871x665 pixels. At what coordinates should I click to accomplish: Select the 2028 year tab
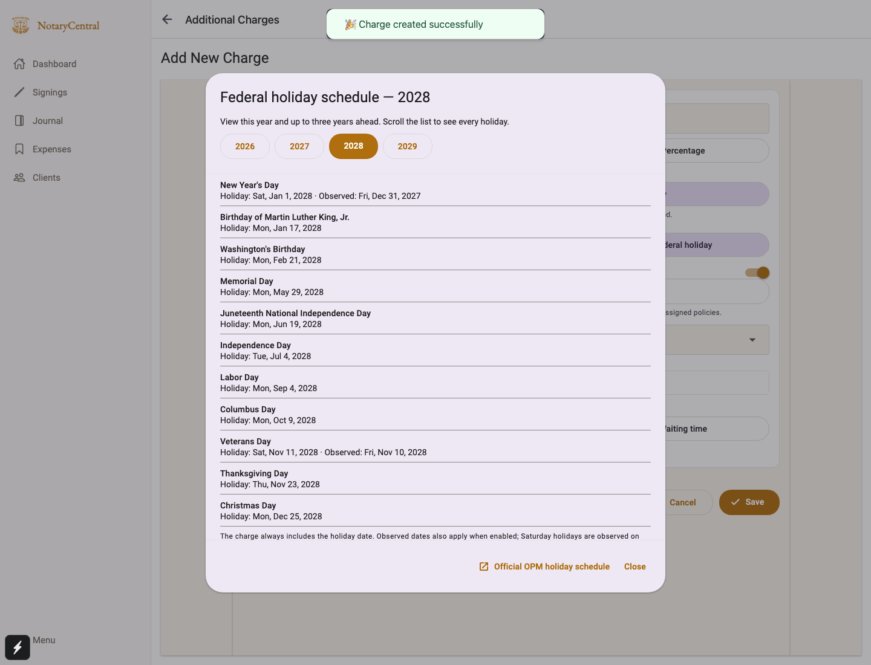pyautogui.click(x=353, y=146)
